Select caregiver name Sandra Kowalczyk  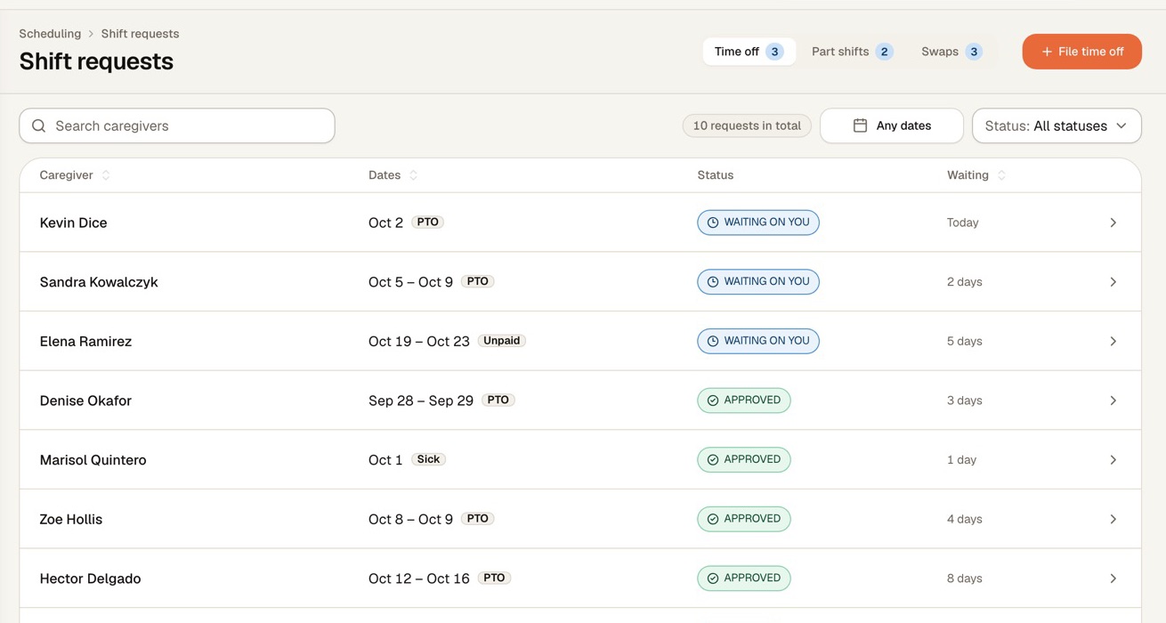(x=99, y=282)
